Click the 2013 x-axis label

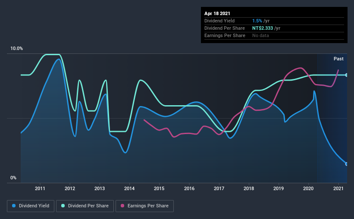click(x=100, y=188)
